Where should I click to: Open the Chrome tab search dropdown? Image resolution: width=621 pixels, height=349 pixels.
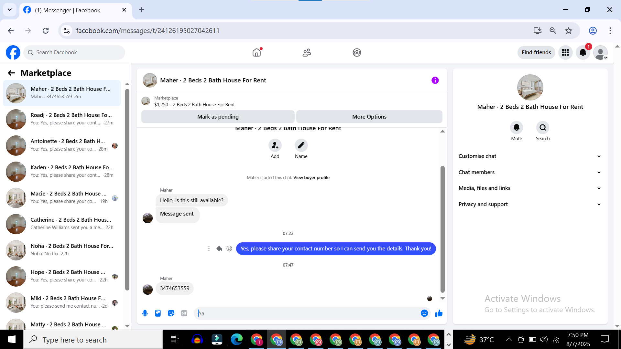click(10, 10)
